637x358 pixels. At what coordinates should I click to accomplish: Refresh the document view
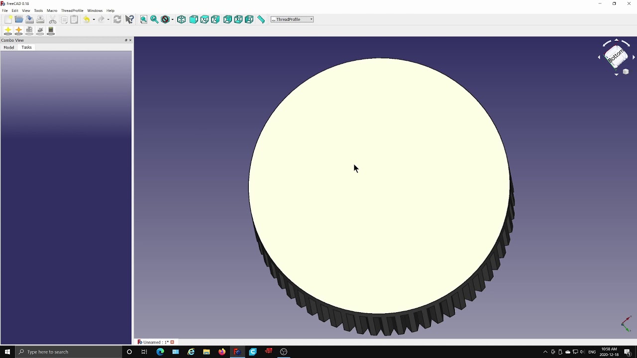pos(117,19)
